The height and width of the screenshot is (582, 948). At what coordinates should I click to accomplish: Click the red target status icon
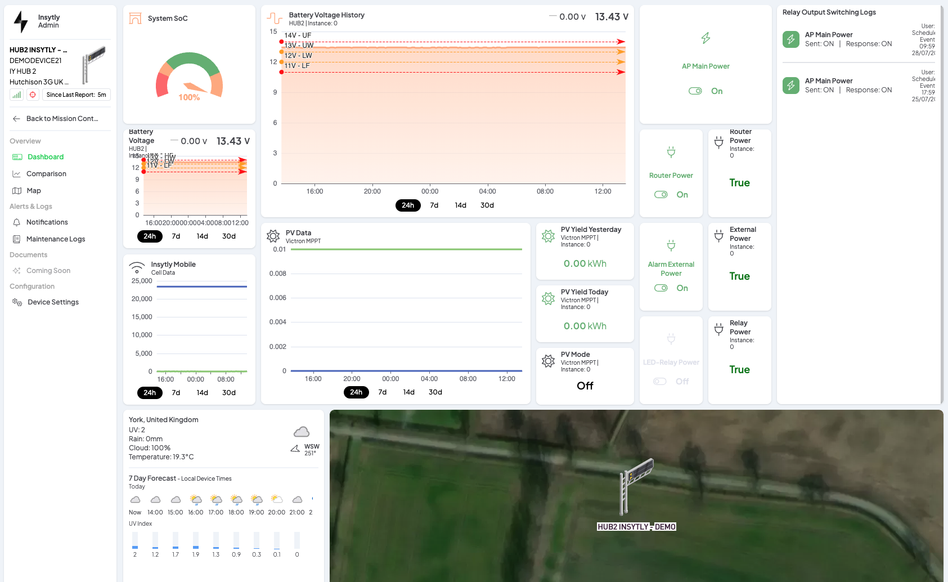coord(33,95)
